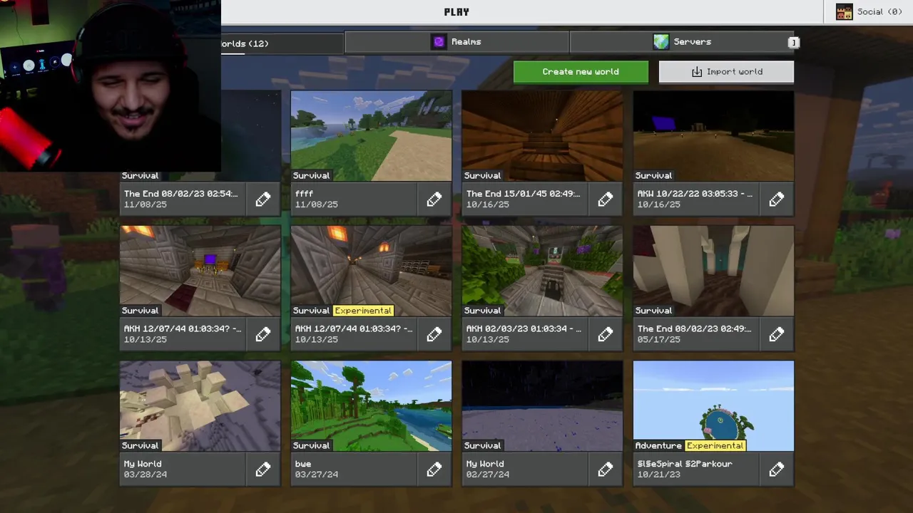Click the yellow Experimental tag on AKH world
The width and height of the screenshot is (913, 513).
pyautogui.click(x=363, y=311)
